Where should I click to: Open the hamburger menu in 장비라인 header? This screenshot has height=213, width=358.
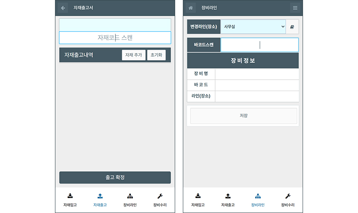coord(295,8)
